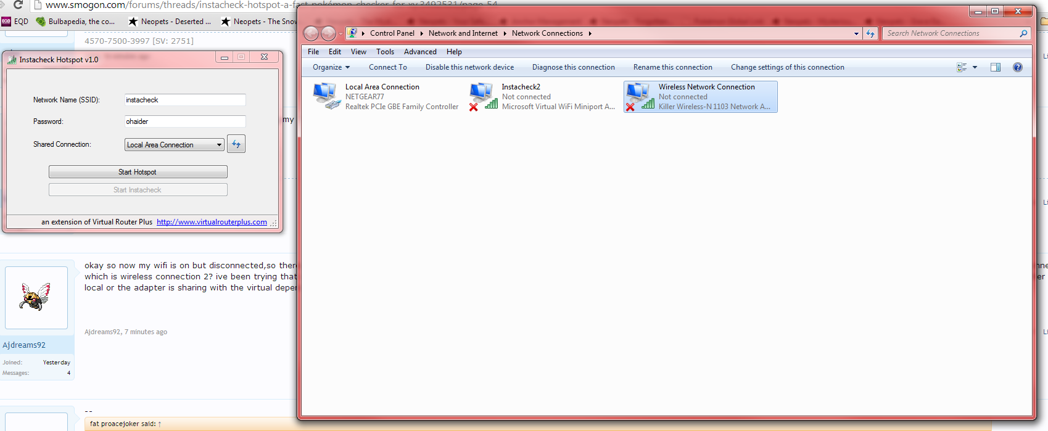Expand the breadcrumb arrow after Network and Internet
The width and height of the screenshot is (1048, 431).
tap(505, 33)
